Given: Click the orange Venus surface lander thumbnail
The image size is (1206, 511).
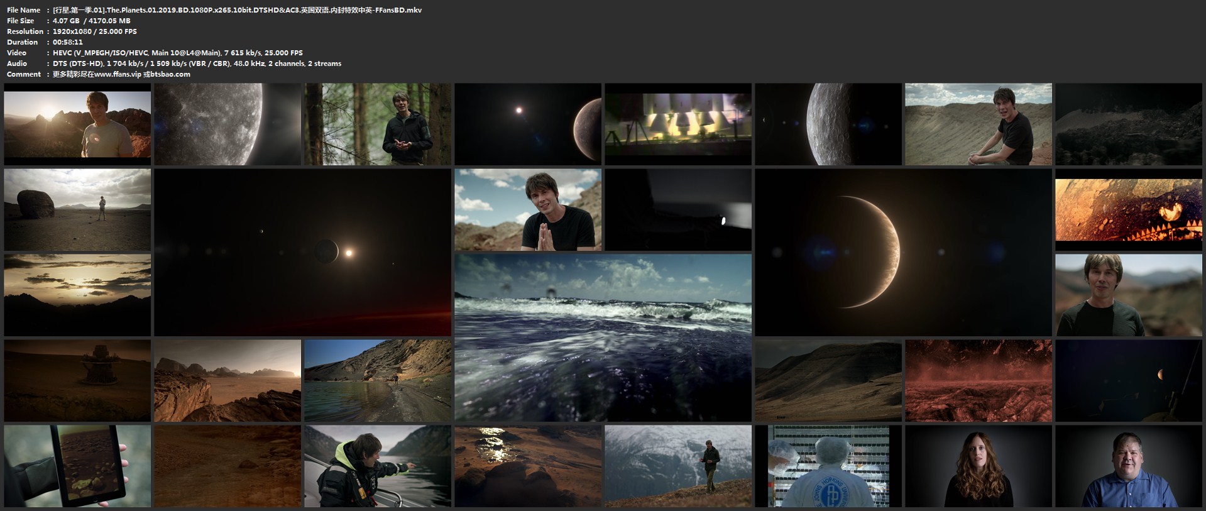Looking at the screenshot, I should 1128,209.
